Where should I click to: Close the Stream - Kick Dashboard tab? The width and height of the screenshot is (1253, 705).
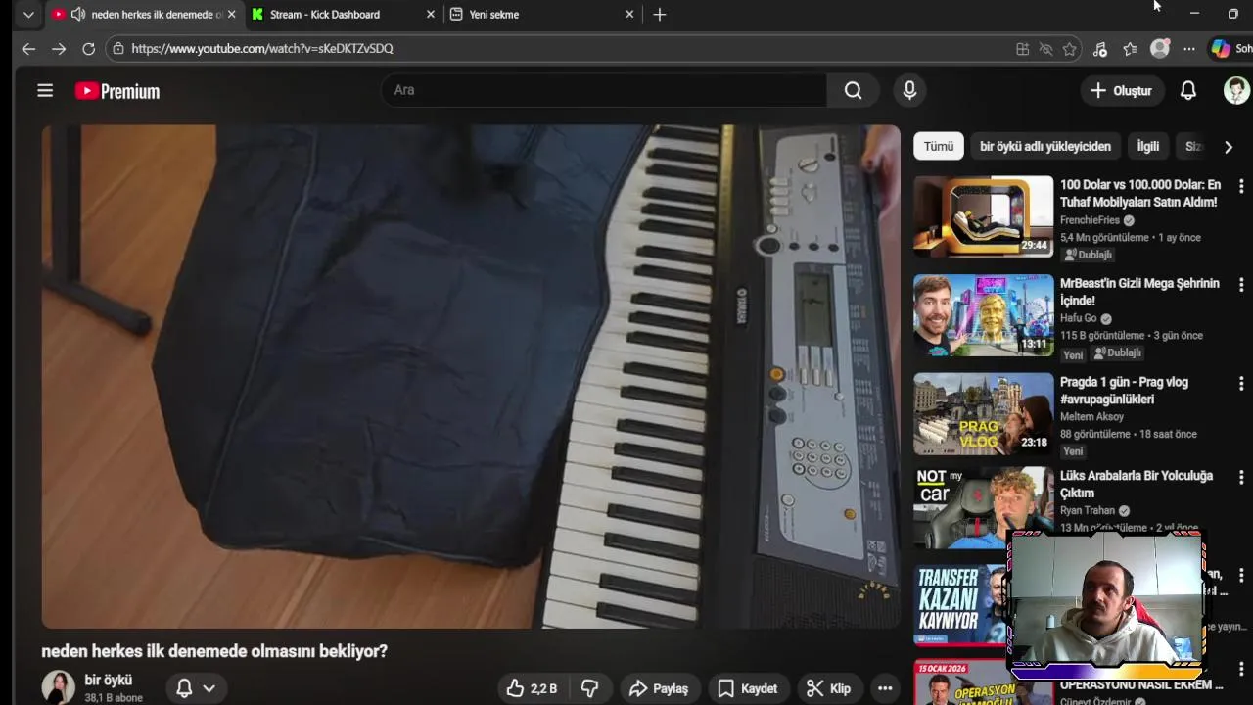tap(430, 14)
